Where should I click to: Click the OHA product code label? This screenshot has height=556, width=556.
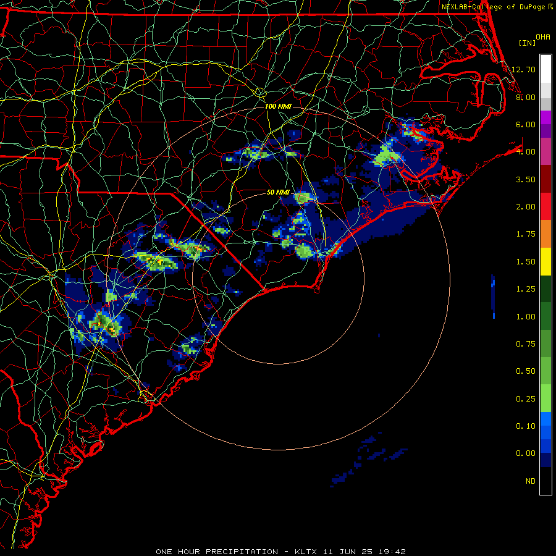[x=543, y=37]
